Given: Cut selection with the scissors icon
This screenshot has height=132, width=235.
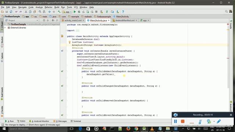Looking at the screenshot, I should click(26, 12).
